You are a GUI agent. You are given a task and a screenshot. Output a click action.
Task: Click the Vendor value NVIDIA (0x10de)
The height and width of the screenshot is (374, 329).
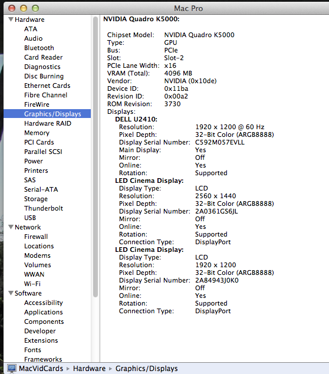tap(190, 81)
